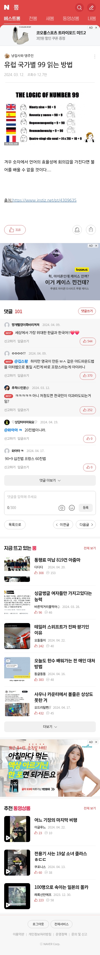Tap the share icon under the post
100x955 pixels.
click(x=91, y=230)
